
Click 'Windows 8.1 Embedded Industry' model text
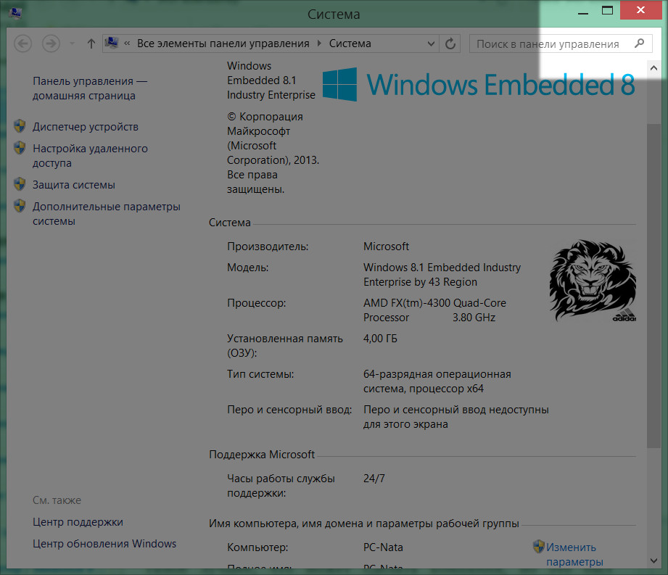coord(442,268)
